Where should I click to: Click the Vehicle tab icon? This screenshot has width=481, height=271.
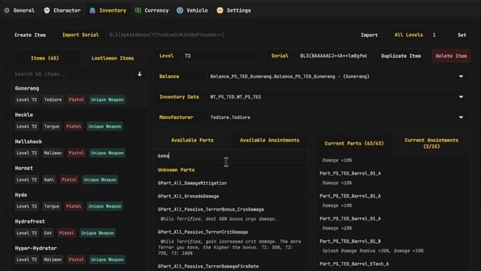(x=180, y=11)
